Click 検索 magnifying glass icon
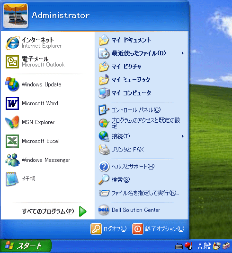232x253 pixels. (x=104, y=179)
